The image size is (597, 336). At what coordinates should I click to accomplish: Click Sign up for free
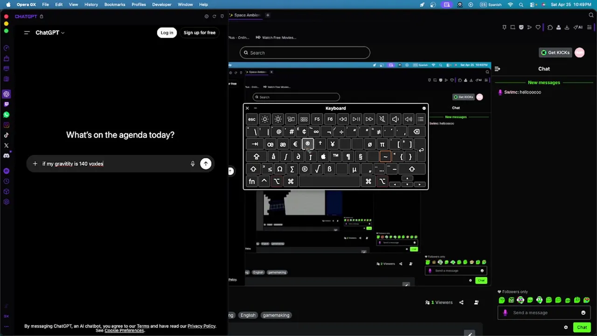(x=199, y=33)
